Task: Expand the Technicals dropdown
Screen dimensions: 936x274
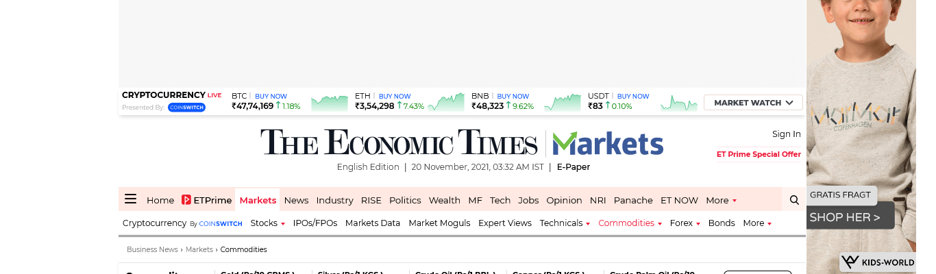Action: click(588, 224)
